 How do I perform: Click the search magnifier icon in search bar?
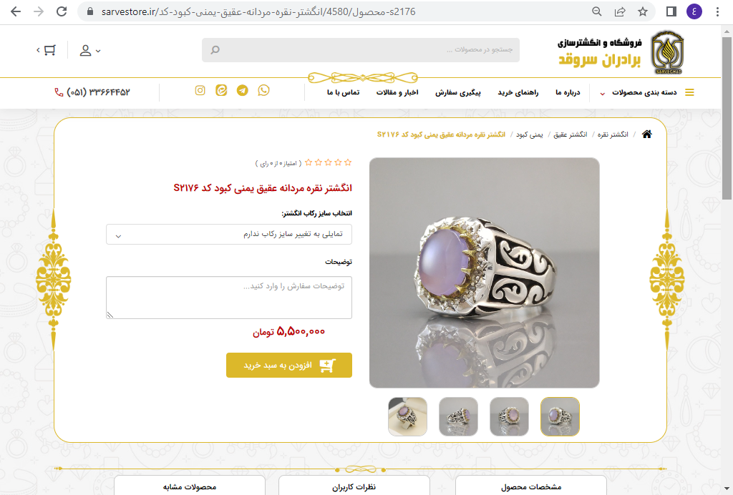point(215,50)
